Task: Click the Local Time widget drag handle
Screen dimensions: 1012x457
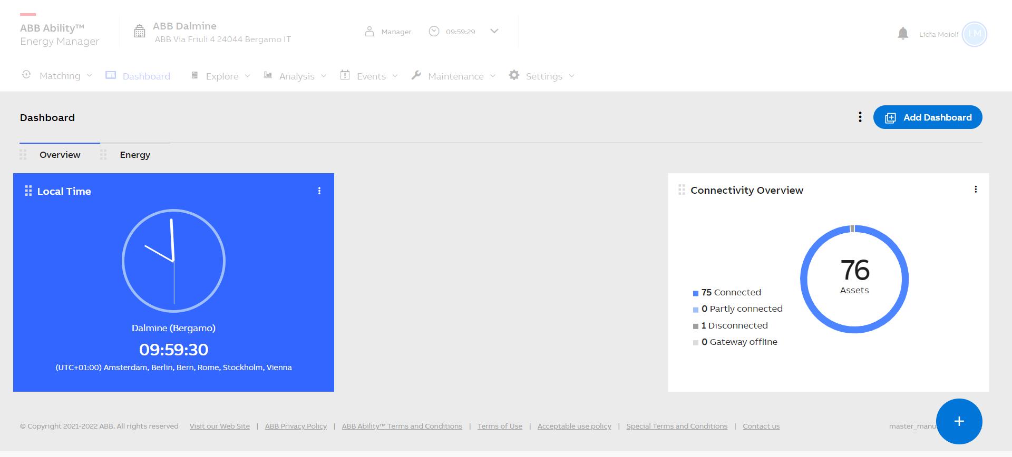Action: 28,191
